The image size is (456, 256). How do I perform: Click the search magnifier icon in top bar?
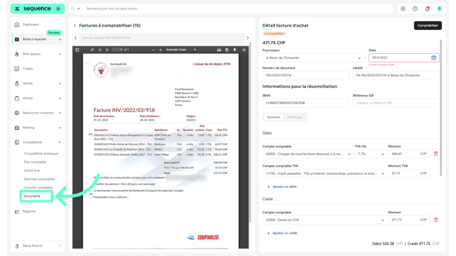tap(73, 9)
